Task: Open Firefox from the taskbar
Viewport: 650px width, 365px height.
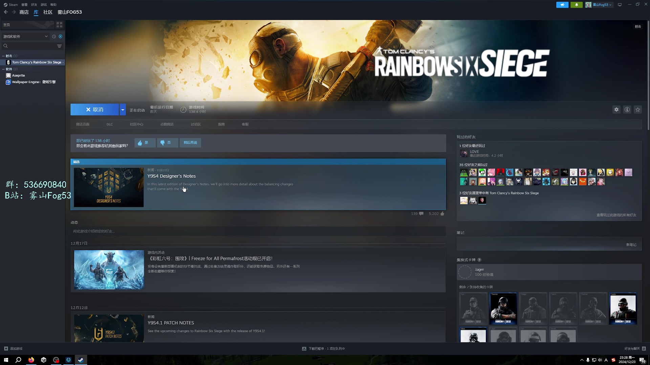Action: click(x=31, y=360)
